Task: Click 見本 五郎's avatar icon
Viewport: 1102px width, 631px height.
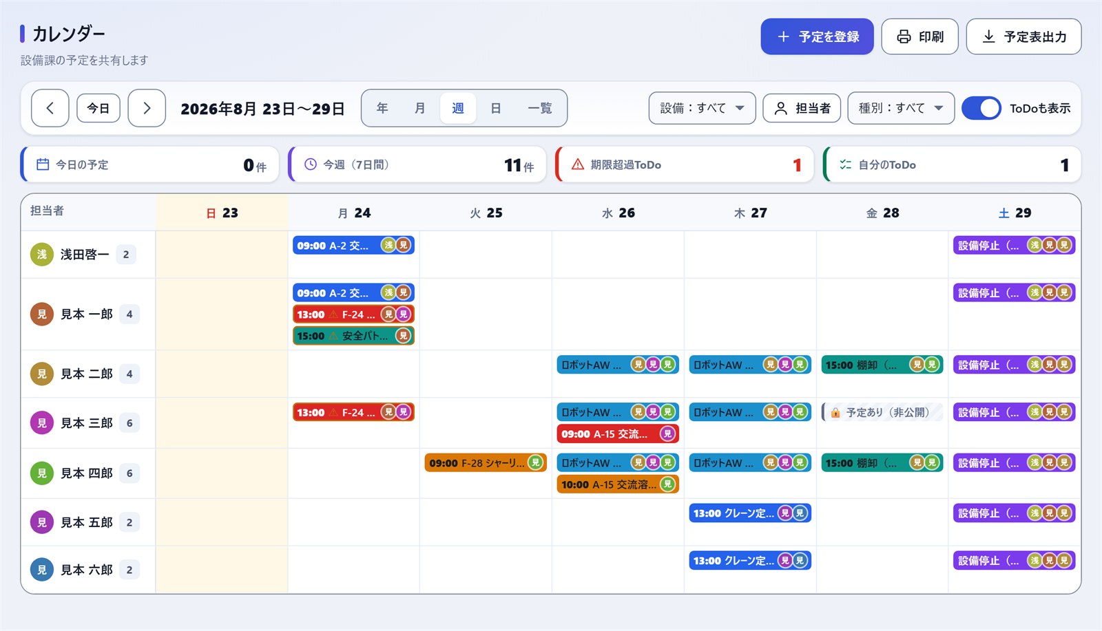Action: point(41,522)
